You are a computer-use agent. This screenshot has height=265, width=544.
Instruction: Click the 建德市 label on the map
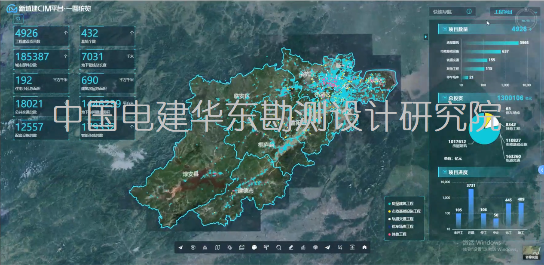tap(245, 191)
